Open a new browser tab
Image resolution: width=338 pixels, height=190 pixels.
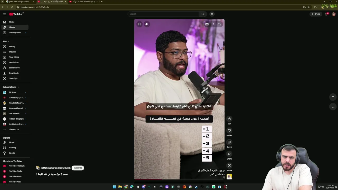point(102,2)
